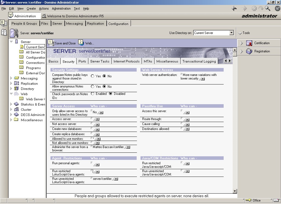281x204 pixels.
Task: Click the Server tree node icon
Action: pos(16,42)
